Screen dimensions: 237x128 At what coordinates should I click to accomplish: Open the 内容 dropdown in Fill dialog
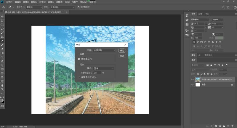point(104,50)
